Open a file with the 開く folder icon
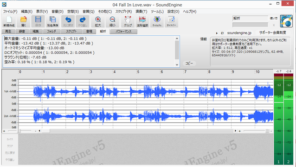 24,21
